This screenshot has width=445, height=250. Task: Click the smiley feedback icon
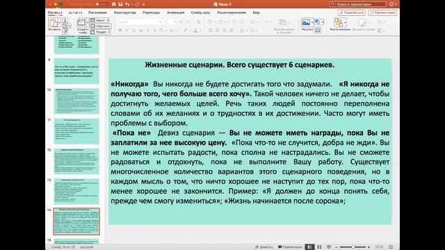point(391,4)
